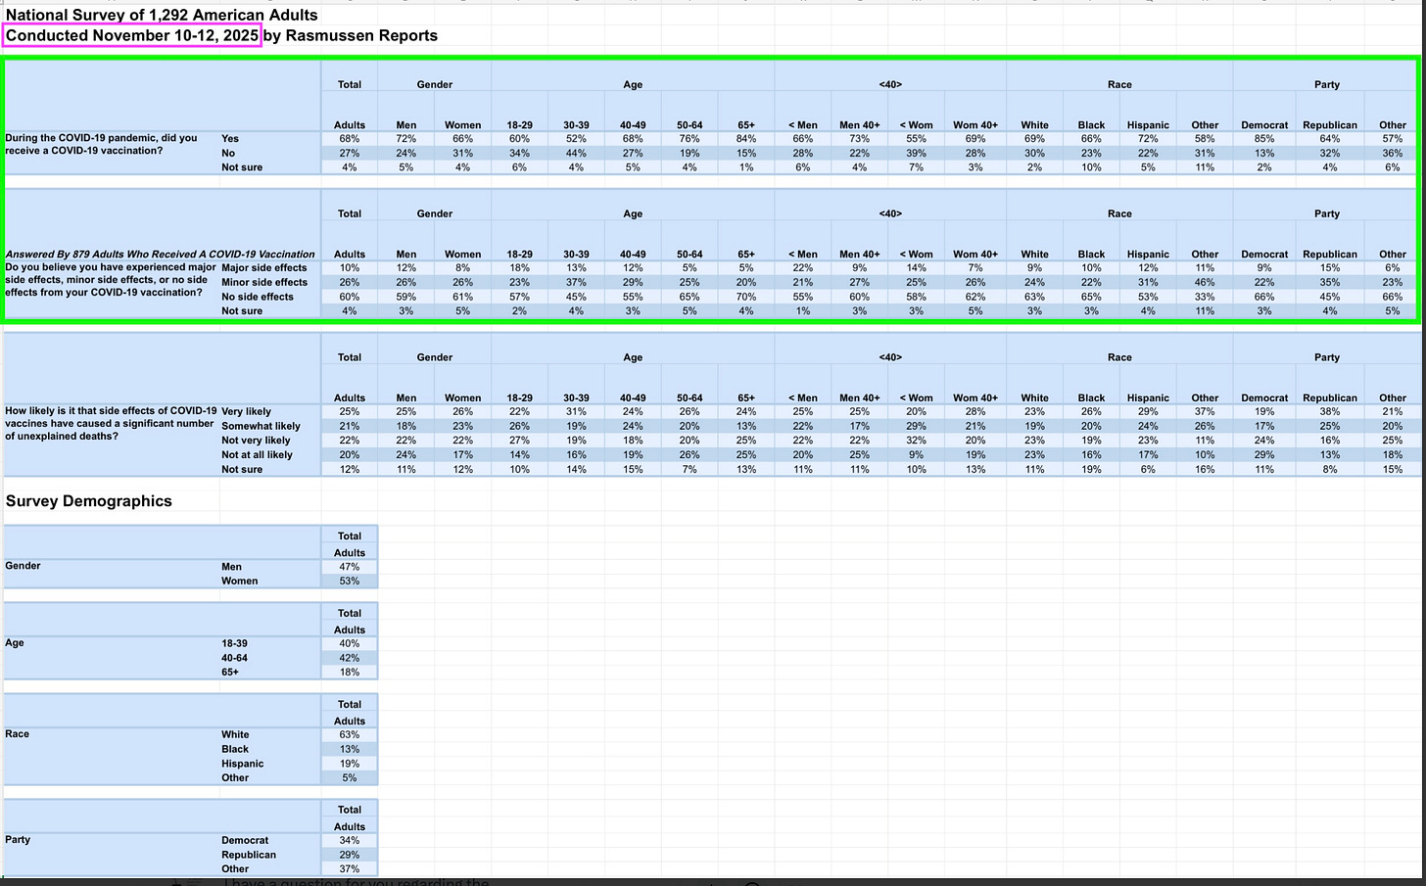Select the "Not at all likely" row label
Image resolution: width=1426 pixels, height=886 pixels.
(257, 455)
